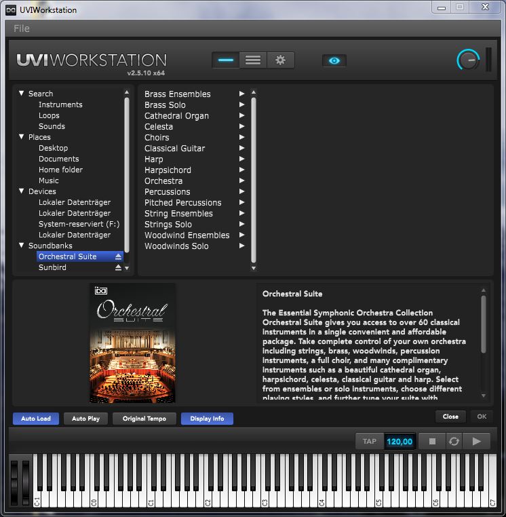
Task: Click the TAP tempo button
Action: 370,441
